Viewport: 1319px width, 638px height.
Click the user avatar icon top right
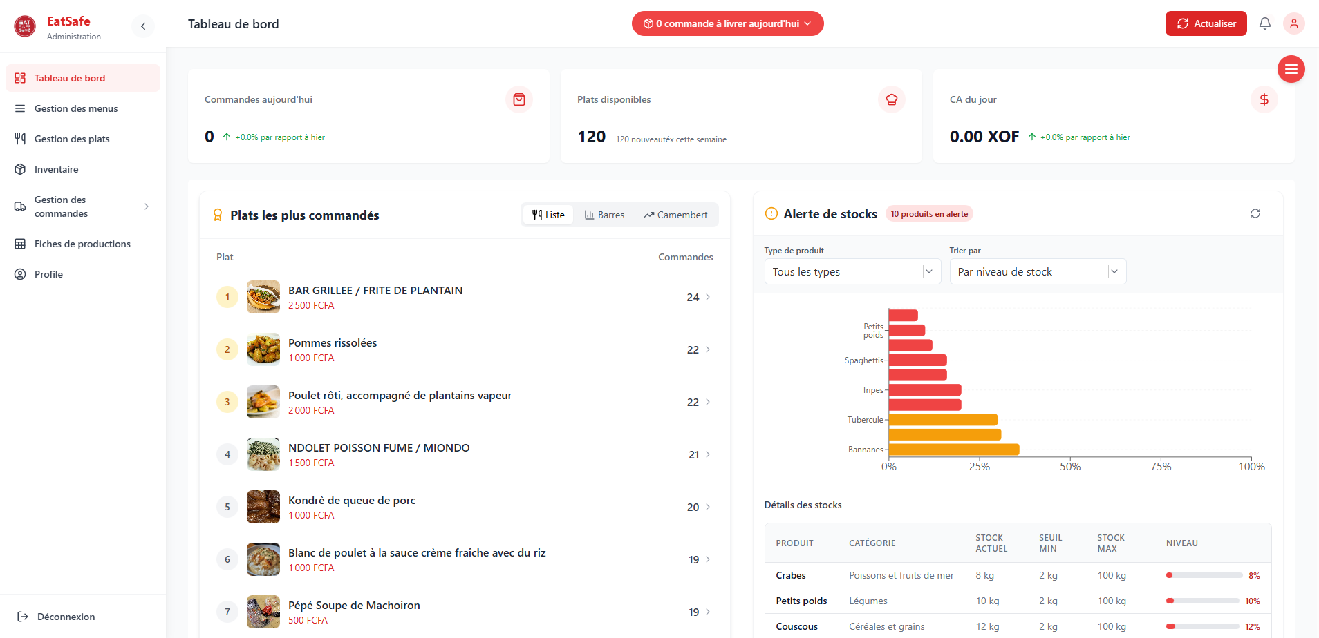(x=1295, y=23)
